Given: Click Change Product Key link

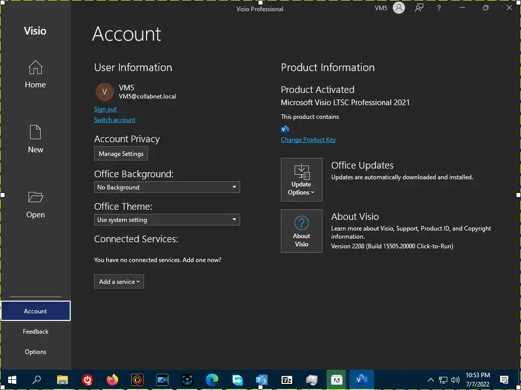Looking at the screenshot, I should (308, 140).
